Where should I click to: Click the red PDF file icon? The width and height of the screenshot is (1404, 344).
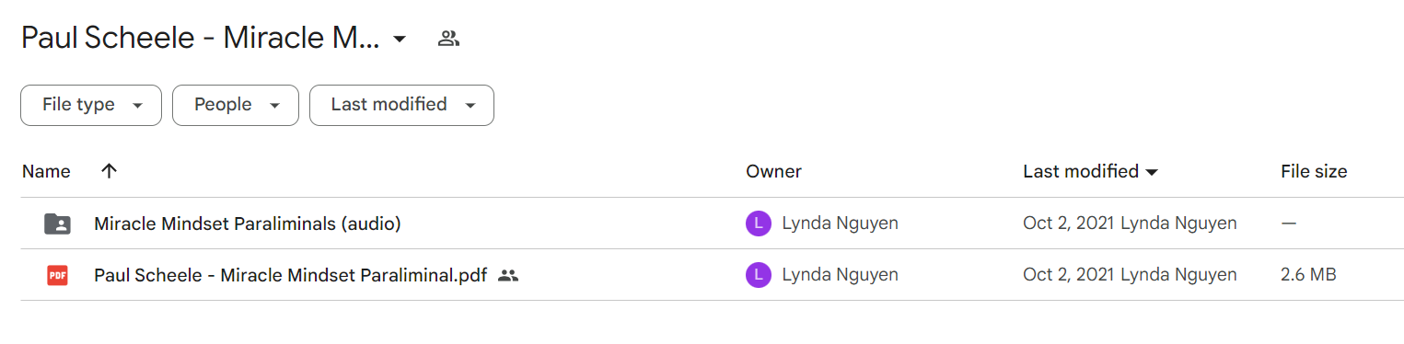tap(57, 275)
